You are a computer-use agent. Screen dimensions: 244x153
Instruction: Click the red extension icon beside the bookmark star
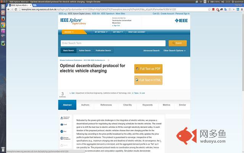(213, 10)
